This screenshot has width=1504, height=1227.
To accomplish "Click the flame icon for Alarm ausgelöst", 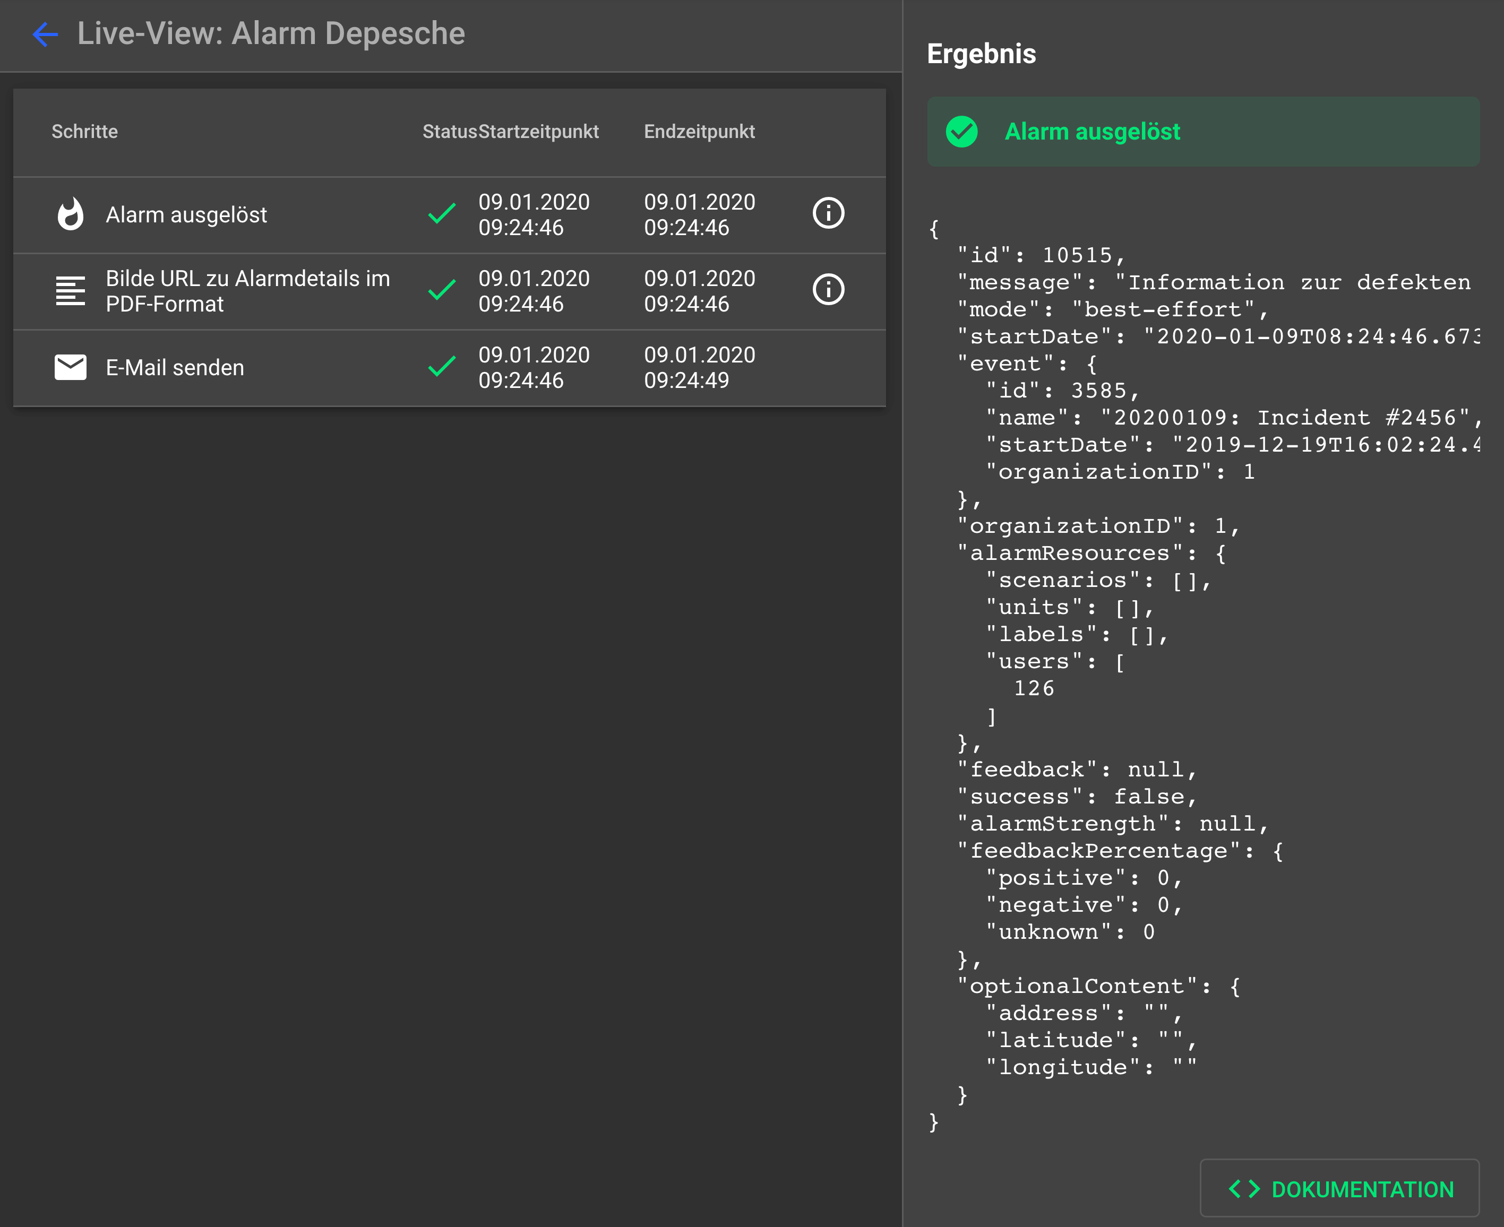I will pos(70,214).
